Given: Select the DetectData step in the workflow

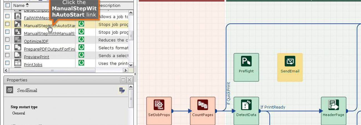Looking at the screenshot, I should [x=246, y=111].
